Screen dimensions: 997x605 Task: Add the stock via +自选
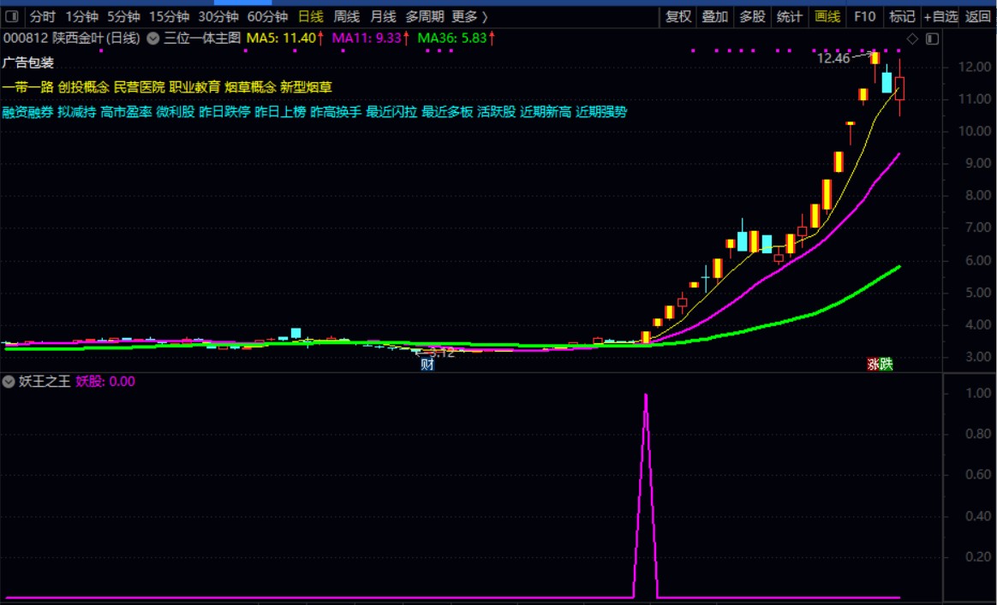click(x=941, y=16)
